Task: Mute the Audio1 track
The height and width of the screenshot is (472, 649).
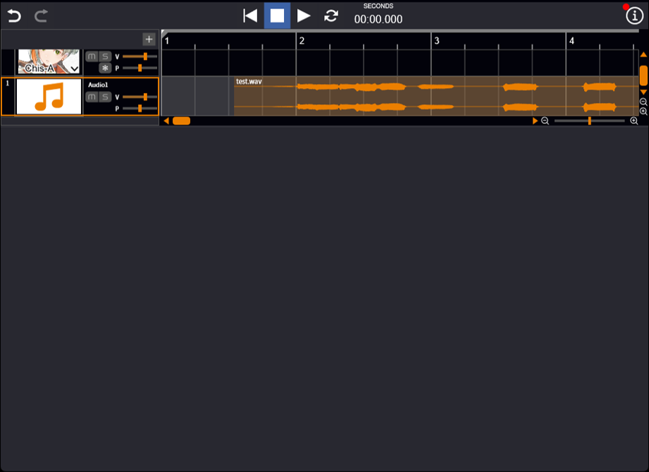Action: click(92, 97)
